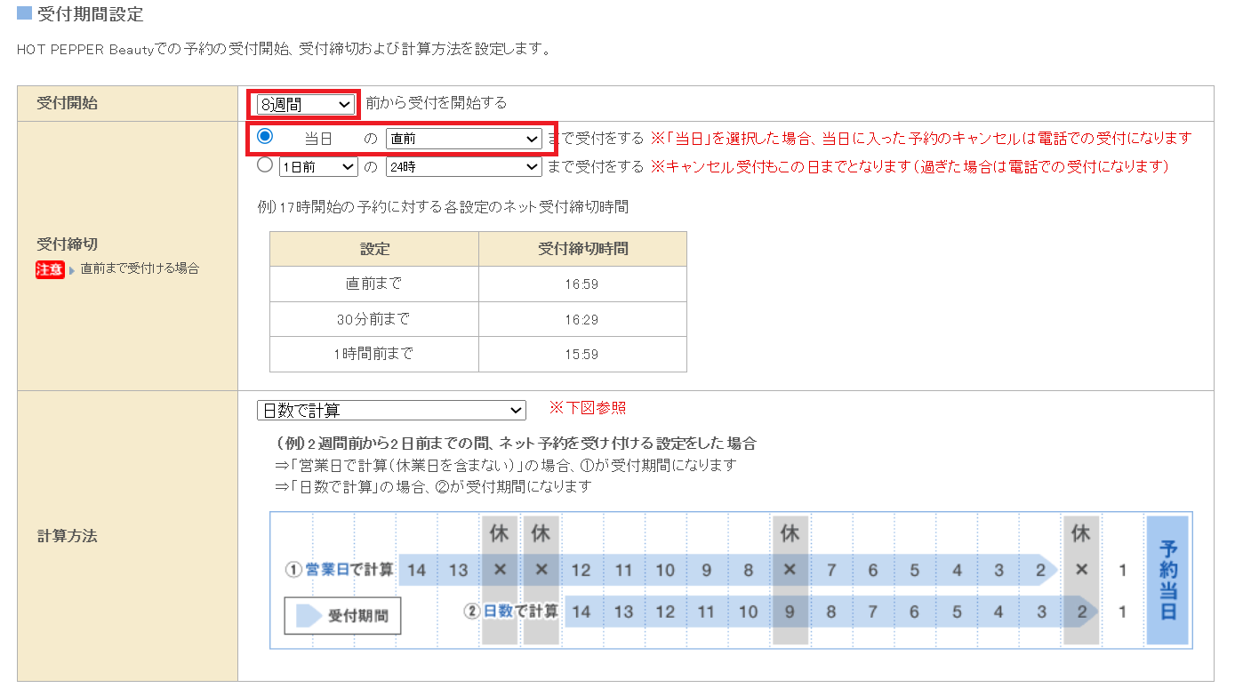
Task: Expand the 24時 hour dropdown
Action: [463, 166]
